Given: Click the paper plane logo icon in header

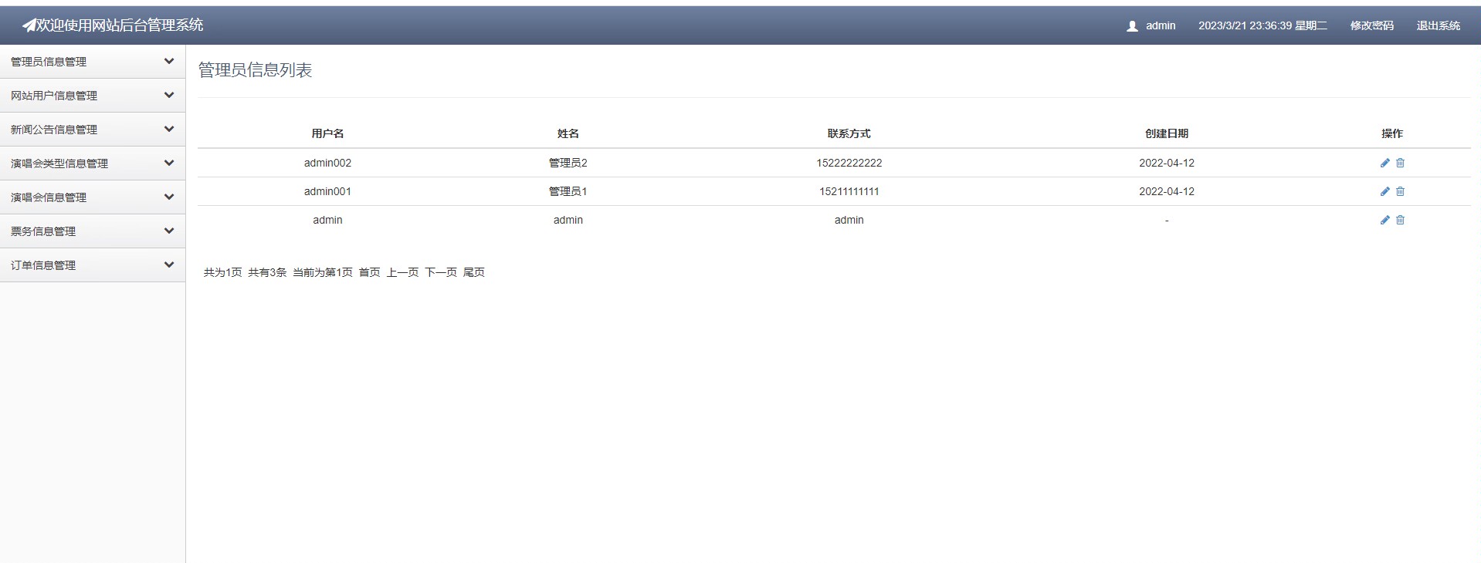Looking at the screenshot, I should point(29,25).
